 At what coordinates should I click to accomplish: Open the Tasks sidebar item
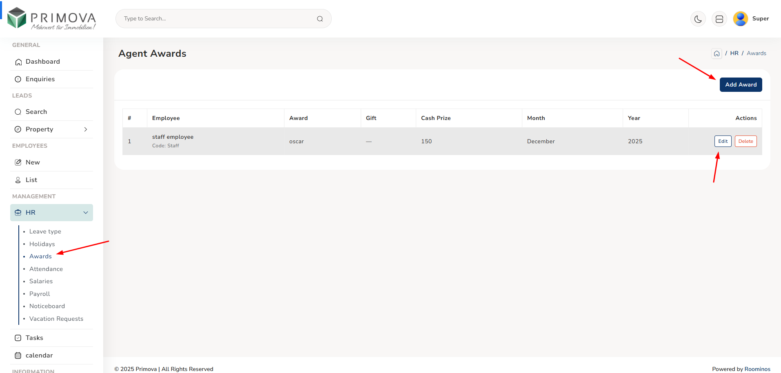click(x=34, y=338)
